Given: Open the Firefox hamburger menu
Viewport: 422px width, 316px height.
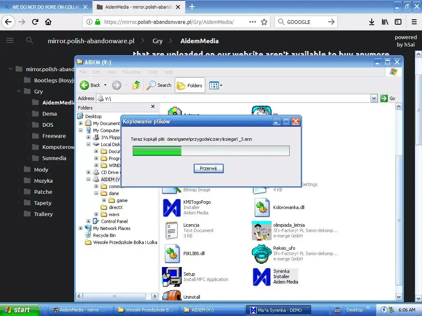Looking at the screenshot, I should [x=414, y=22].
